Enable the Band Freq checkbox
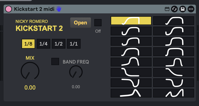Viewport: 199px width, 106px height. tap(55, 61)
